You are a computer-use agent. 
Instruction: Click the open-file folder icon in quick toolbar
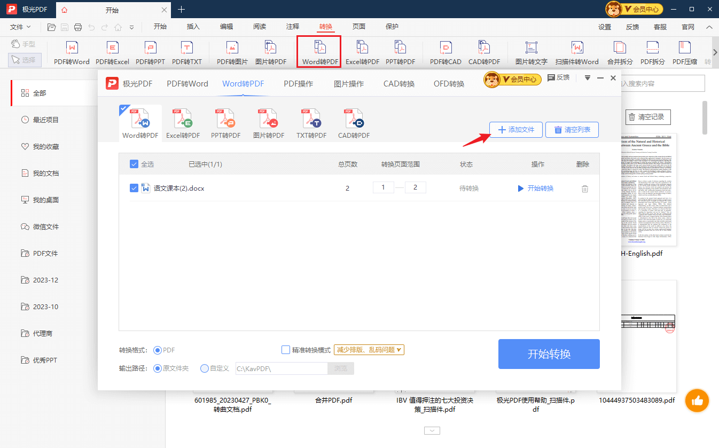tap(52, 27)
